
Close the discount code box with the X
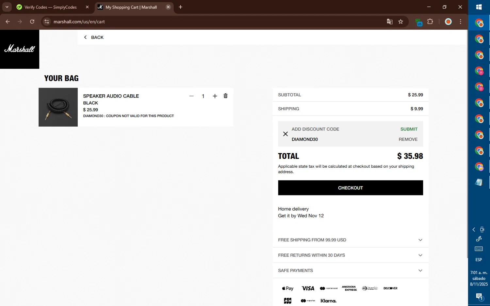285,134
